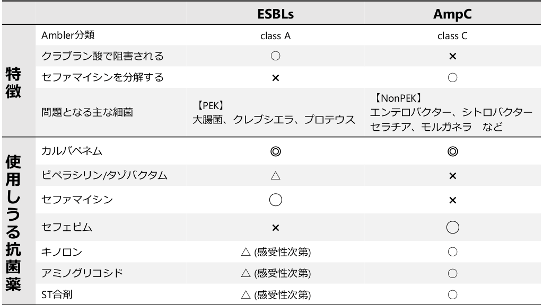Viewport: 543px width, 305px height.
Task: Select the ESBLs column header
Action: click(275, 14)
